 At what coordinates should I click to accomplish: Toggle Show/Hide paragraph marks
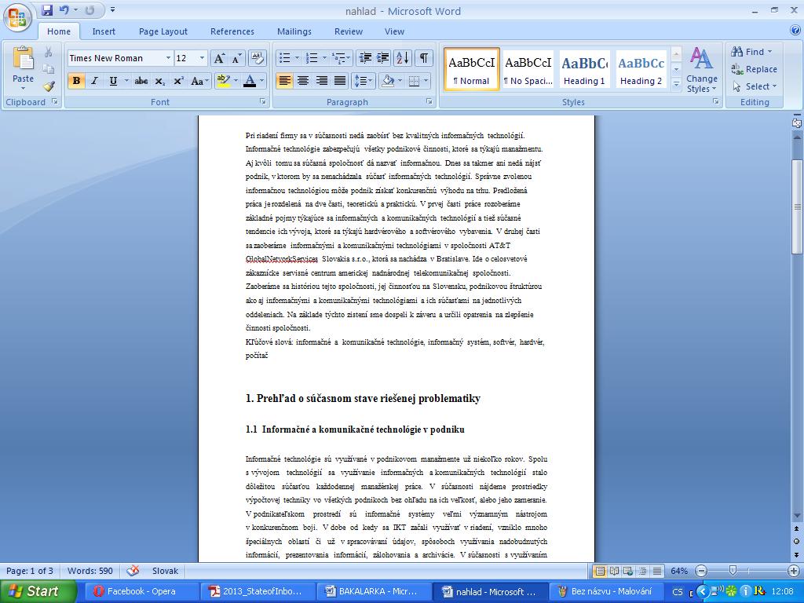pyautogui.click(x=424, y=58)
